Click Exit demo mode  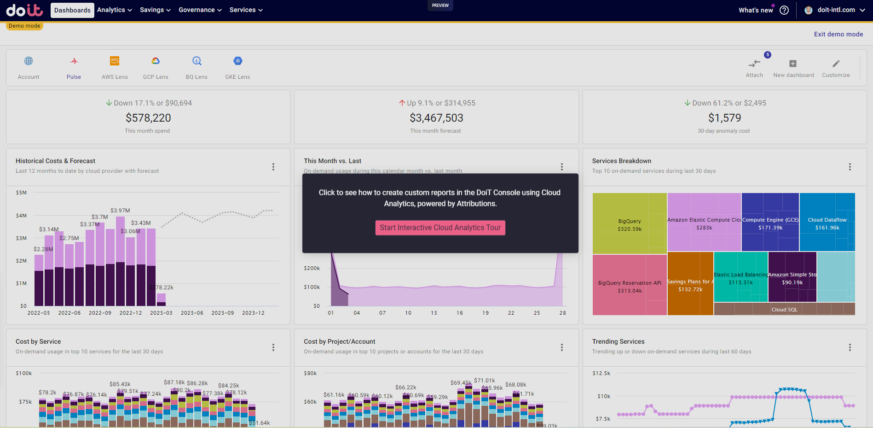pyautogui.click(x=838, y=34)
